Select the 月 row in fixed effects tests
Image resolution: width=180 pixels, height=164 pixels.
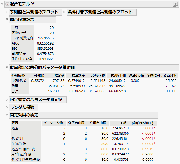(x=13, y=134)
